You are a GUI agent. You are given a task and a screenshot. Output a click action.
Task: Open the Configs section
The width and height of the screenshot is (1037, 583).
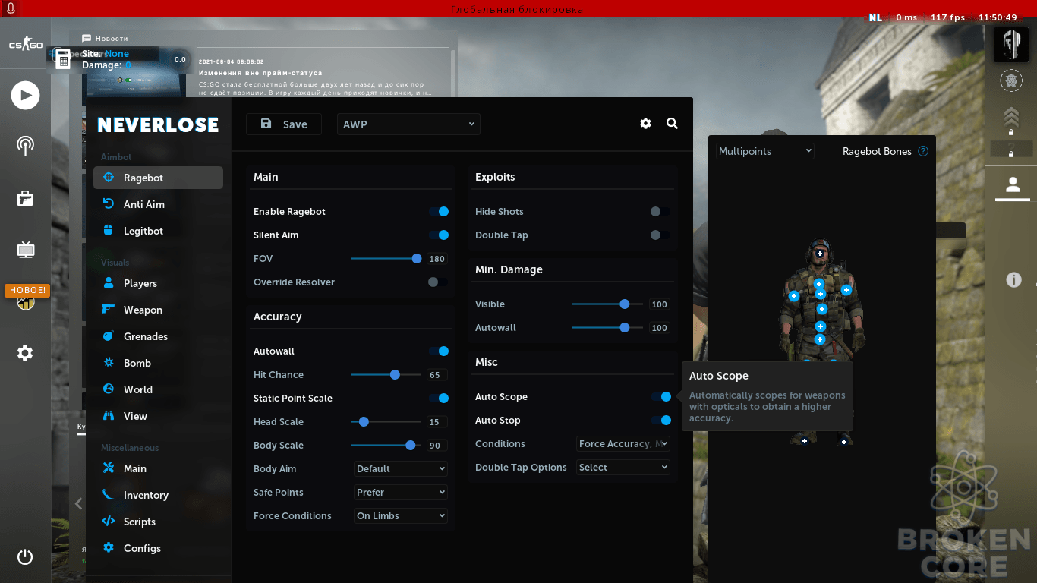(x=158, y=548)
